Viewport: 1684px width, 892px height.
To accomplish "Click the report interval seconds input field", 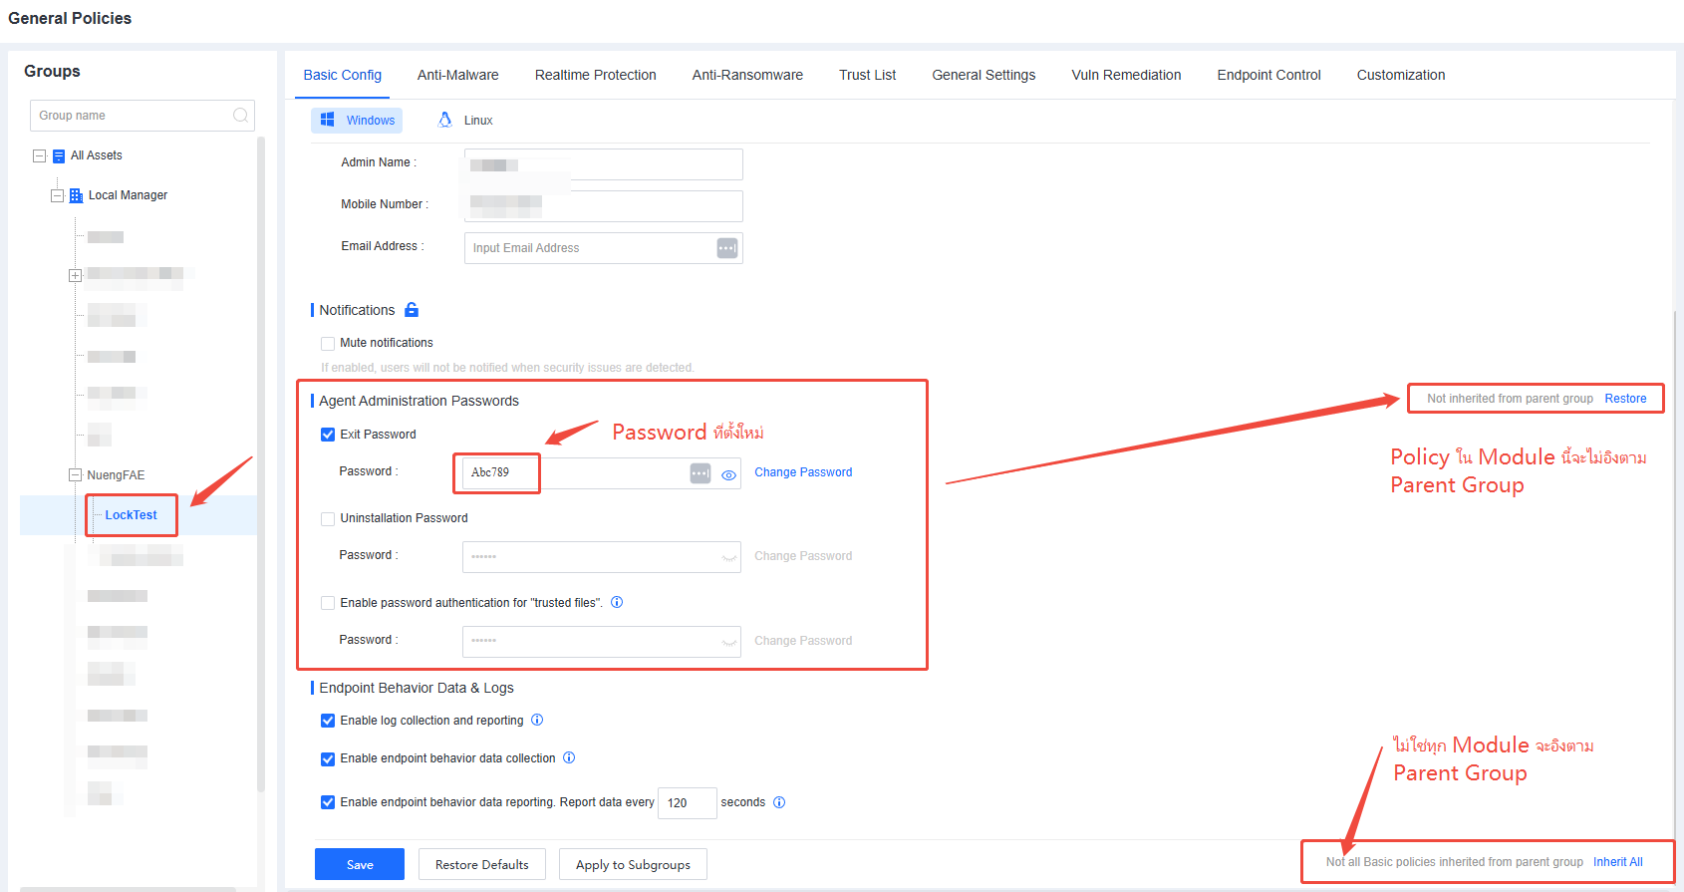I will click(x=687, y=802).
